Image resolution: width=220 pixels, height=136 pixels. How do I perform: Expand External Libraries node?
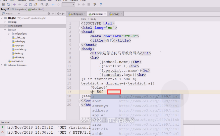[1, 65]
